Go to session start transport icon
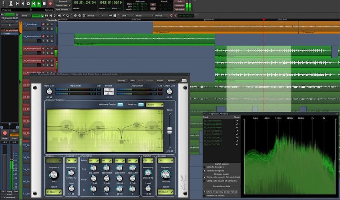Image resolution: width=340 pixels, height=200 pixels. pos(17,4)
